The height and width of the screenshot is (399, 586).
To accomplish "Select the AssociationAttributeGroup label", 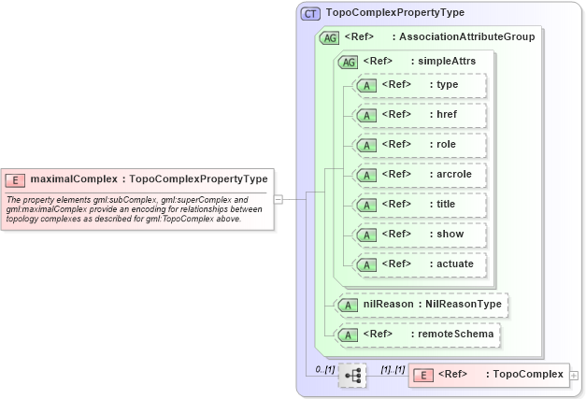I will [466, 36].
